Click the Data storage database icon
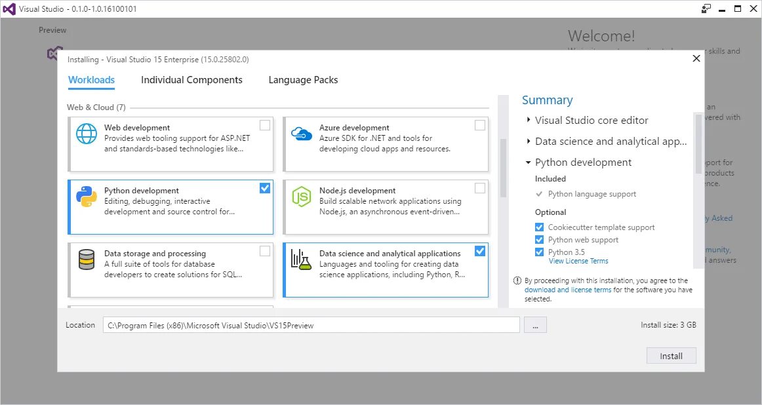The height and width of the screenshot is (405, 762). [87, 260]
